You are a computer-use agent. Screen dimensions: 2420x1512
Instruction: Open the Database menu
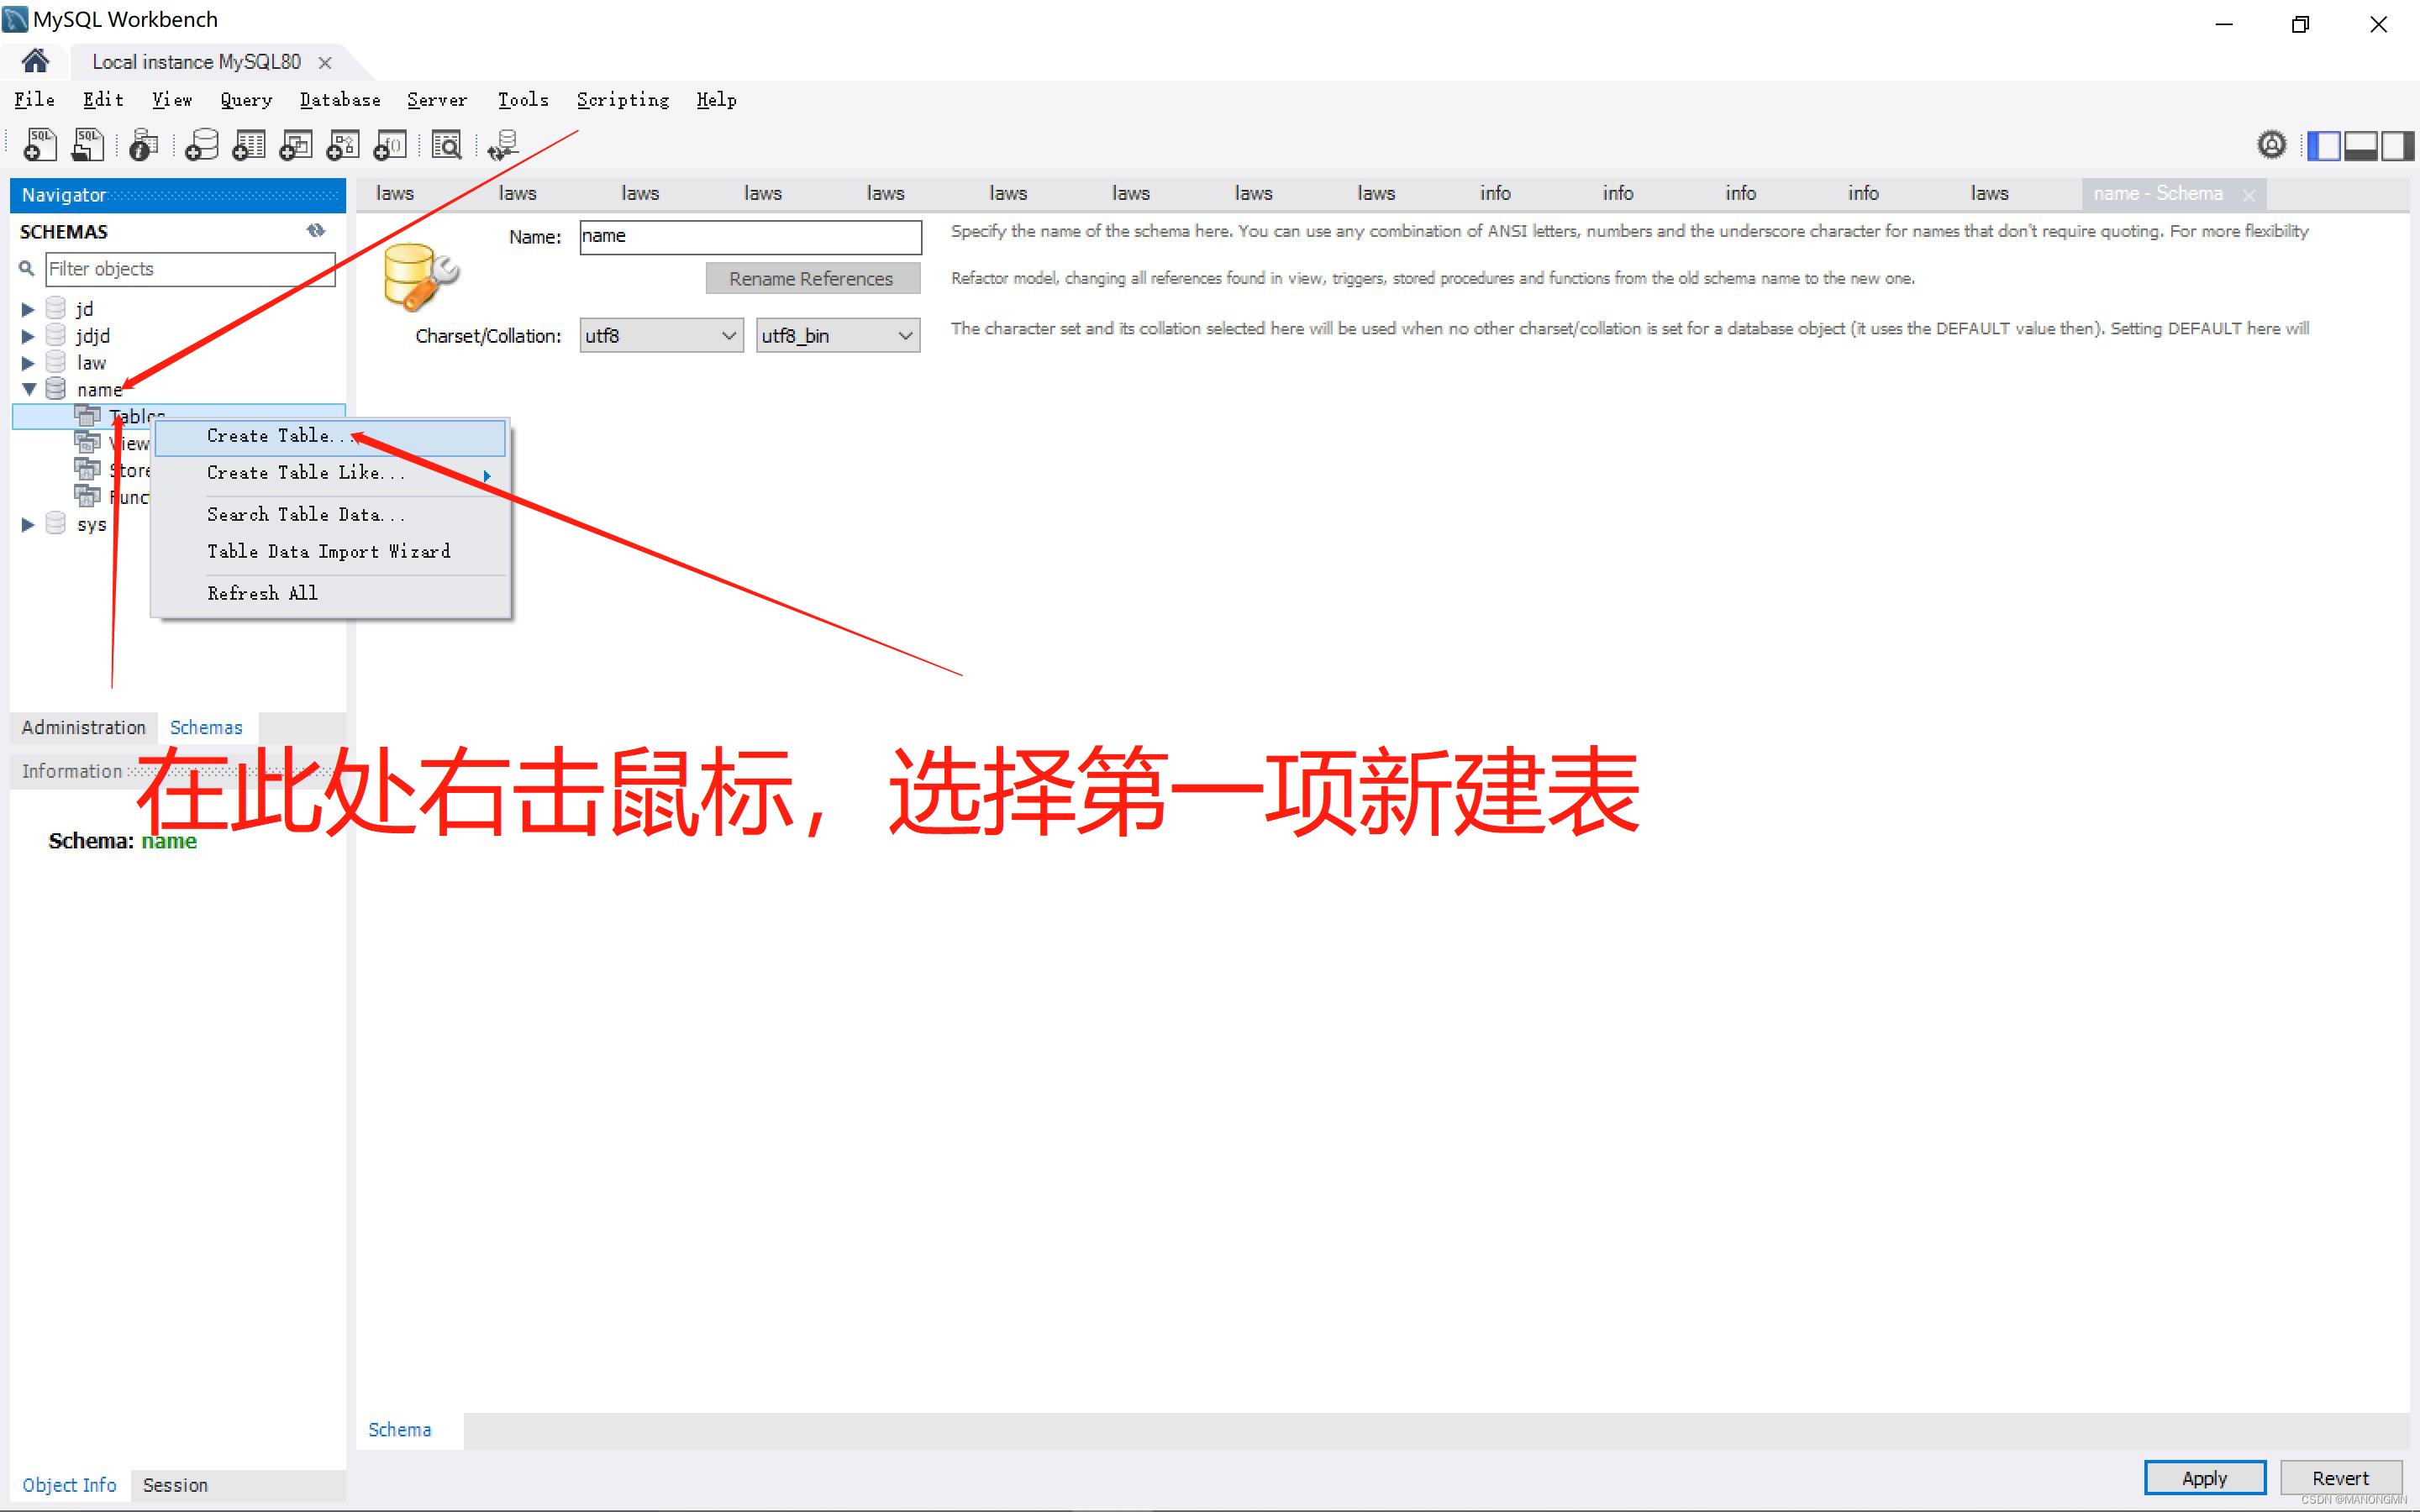coord(340,100)
